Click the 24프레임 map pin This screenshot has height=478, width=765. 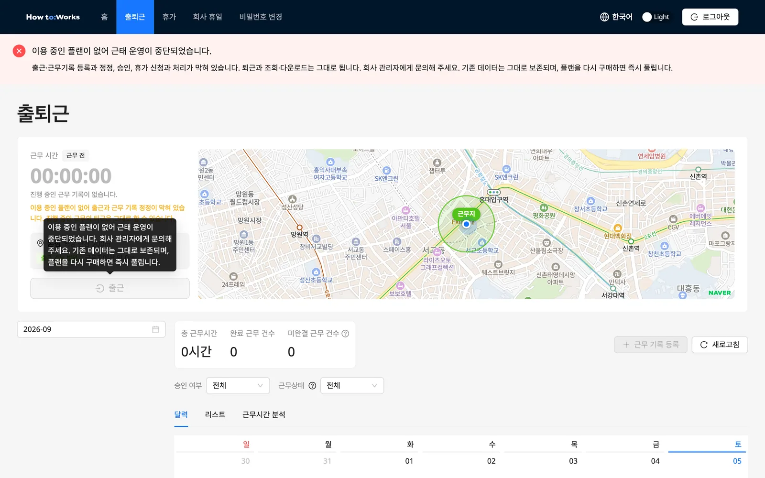coord(233,276)
